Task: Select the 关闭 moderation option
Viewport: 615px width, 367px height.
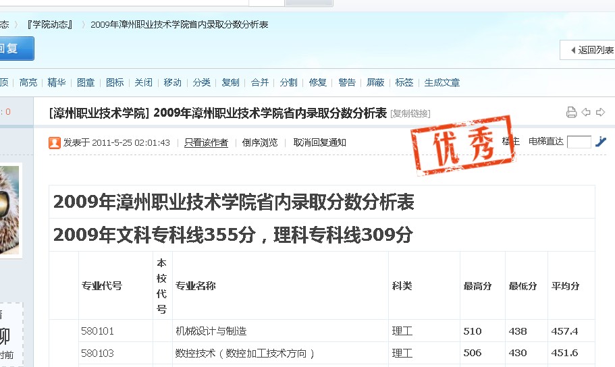Action: click(x=144, y=82)
